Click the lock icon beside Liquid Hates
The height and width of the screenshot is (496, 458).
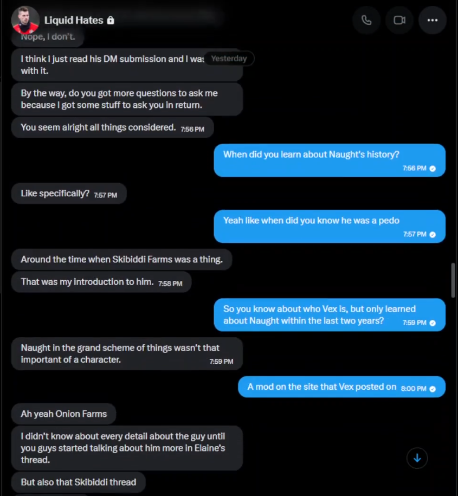point(111,20)
